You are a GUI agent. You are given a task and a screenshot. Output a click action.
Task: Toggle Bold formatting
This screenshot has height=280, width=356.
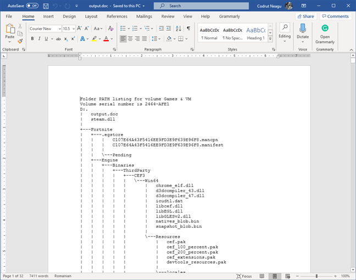pos(32,39)
